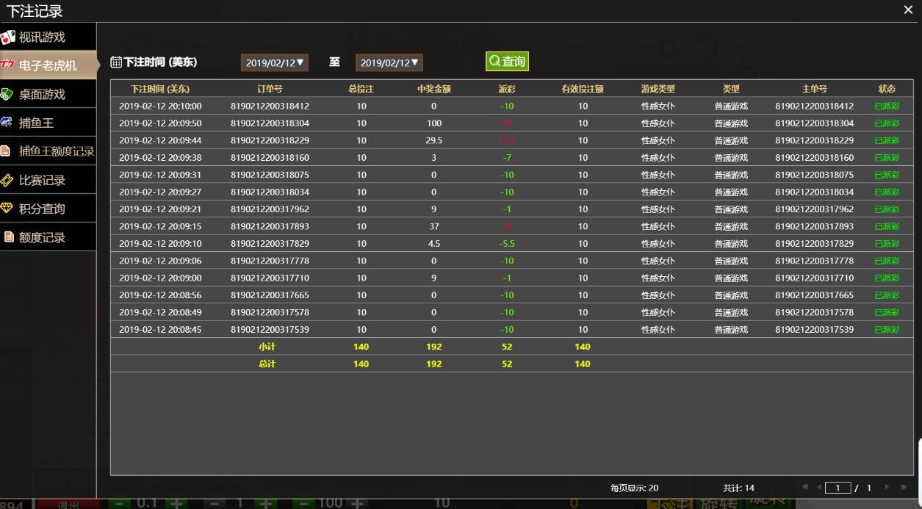
Task: Click the red 退出 button in the game behind
Action: coord(68,504)
